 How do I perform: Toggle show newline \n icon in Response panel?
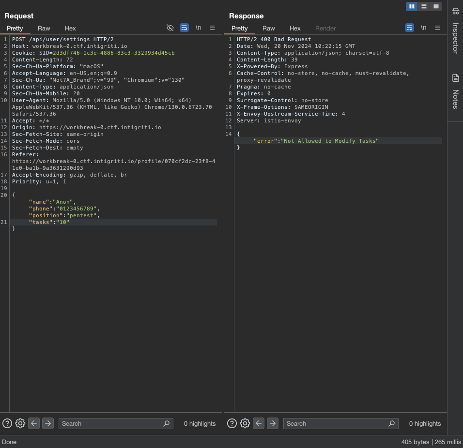423,28
